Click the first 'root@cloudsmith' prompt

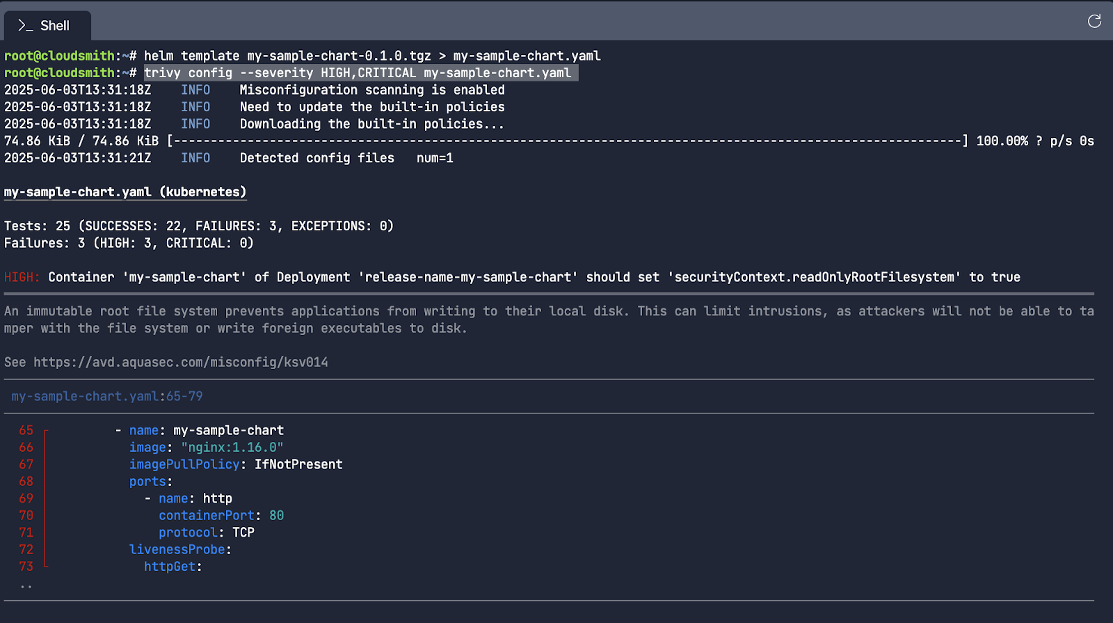tap(59, 56)
